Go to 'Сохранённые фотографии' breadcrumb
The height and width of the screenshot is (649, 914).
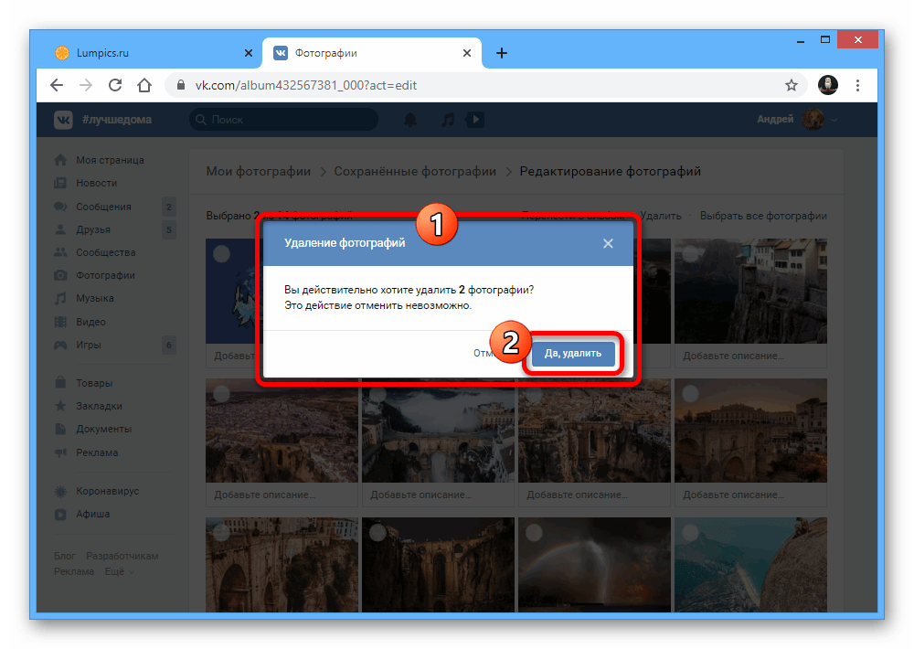click(x=415, y=172)
